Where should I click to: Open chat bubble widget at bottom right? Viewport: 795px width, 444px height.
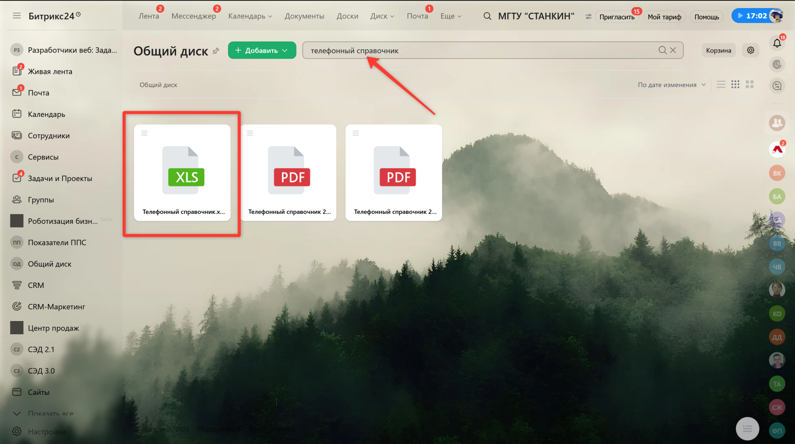tap(747, 428)
